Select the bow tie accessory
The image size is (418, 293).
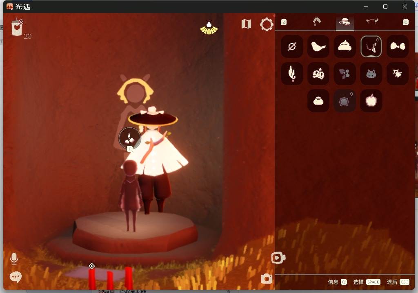point(398,46)
